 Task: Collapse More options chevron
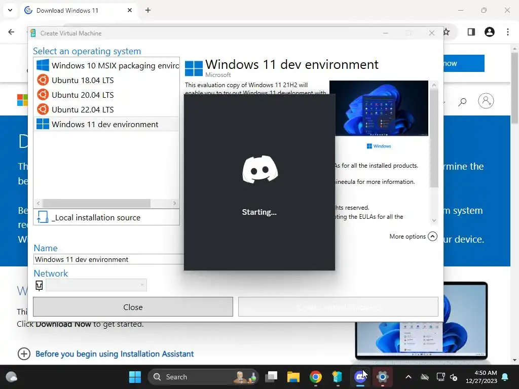click(433, 237)
